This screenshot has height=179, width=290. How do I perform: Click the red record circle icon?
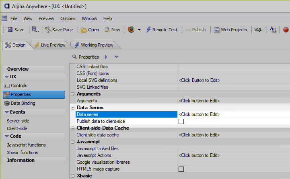click(286, 30)
